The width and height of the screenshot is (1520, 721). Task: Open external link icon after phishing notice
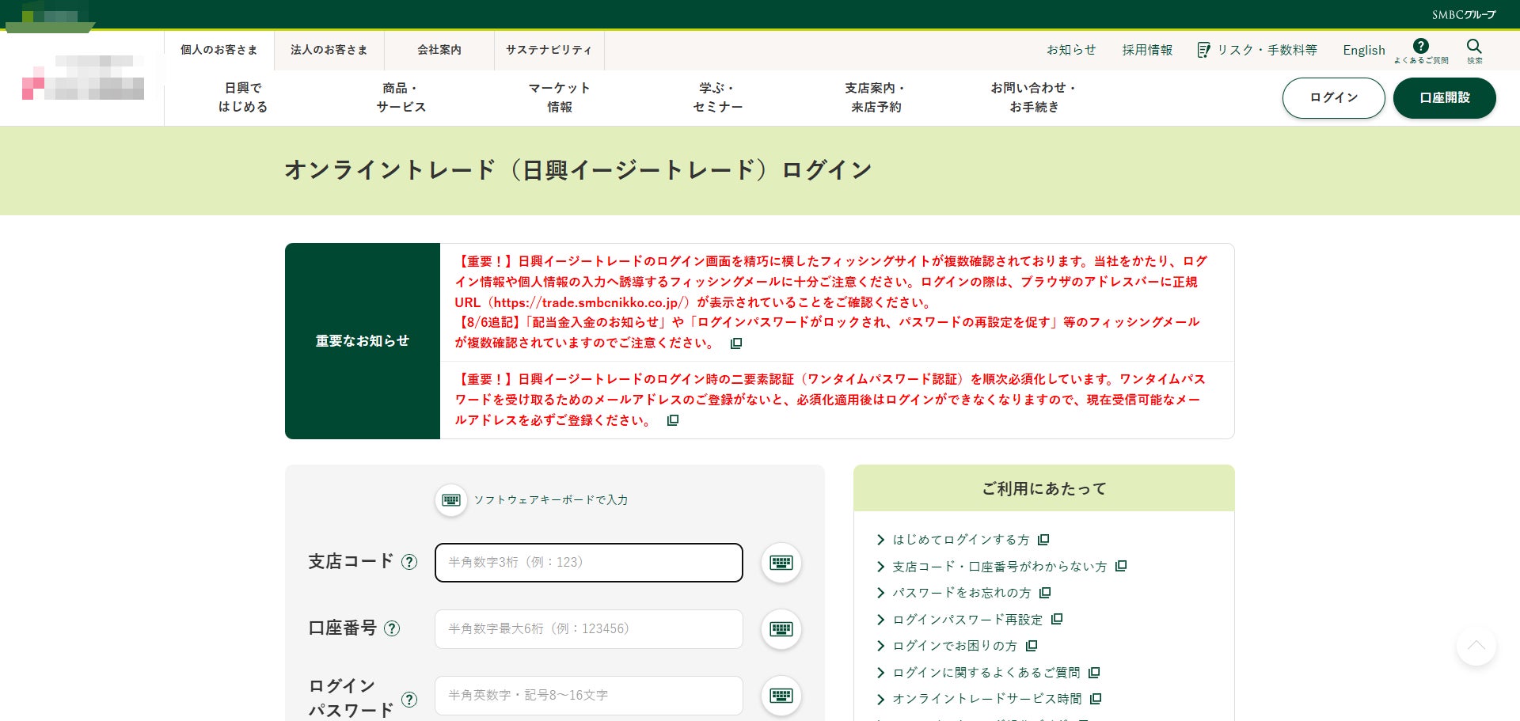(736, 343)
